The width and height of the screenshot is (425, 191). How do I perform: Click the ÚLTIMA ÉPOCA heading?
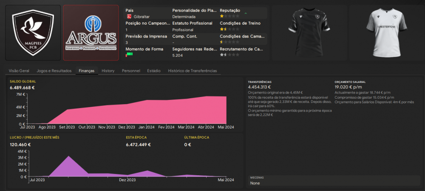click(x=196, y=137)
